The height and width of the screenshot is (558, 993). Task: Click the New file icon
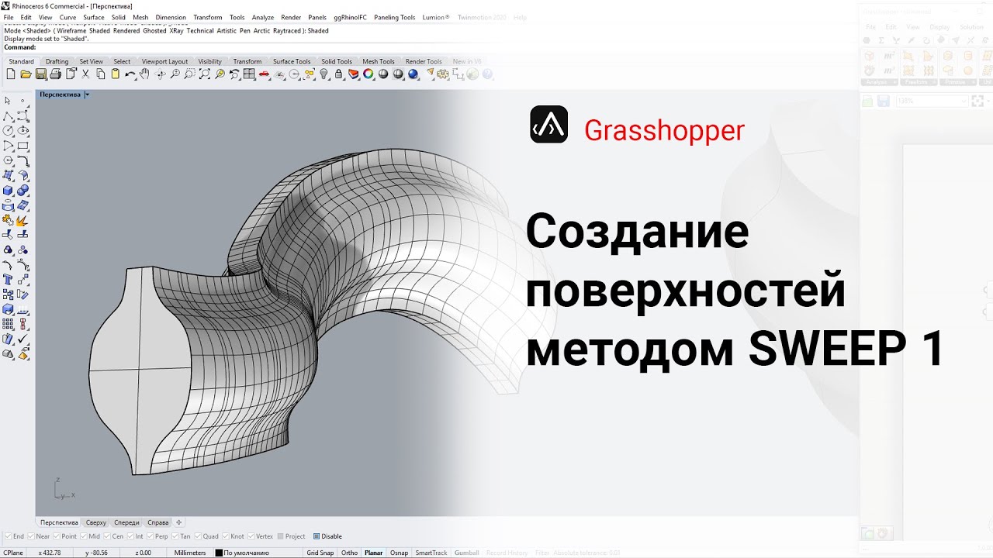11,74
